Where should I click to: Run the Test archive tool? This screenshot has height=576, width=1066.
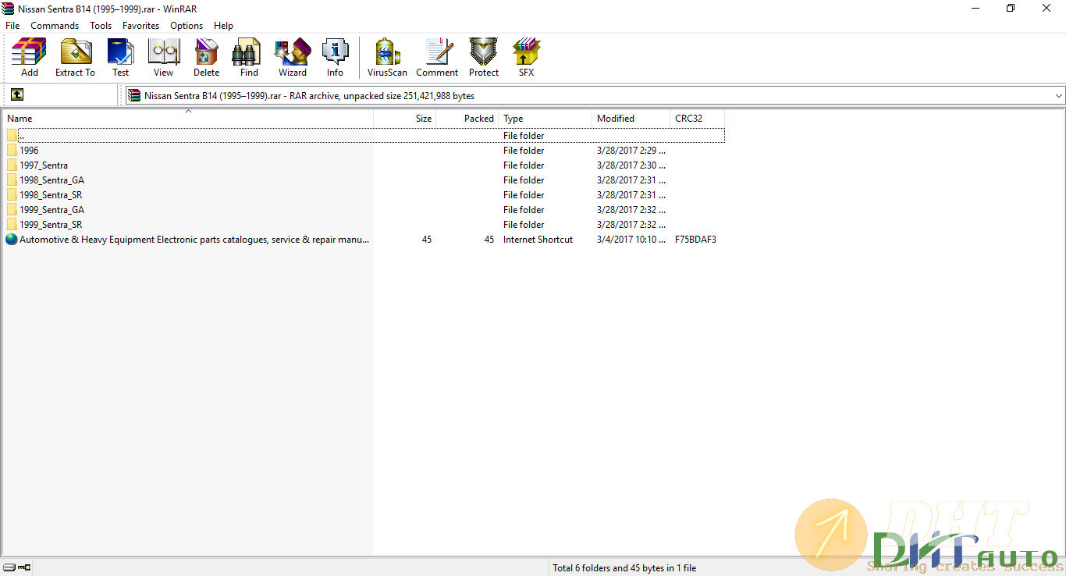pos(120,58)
